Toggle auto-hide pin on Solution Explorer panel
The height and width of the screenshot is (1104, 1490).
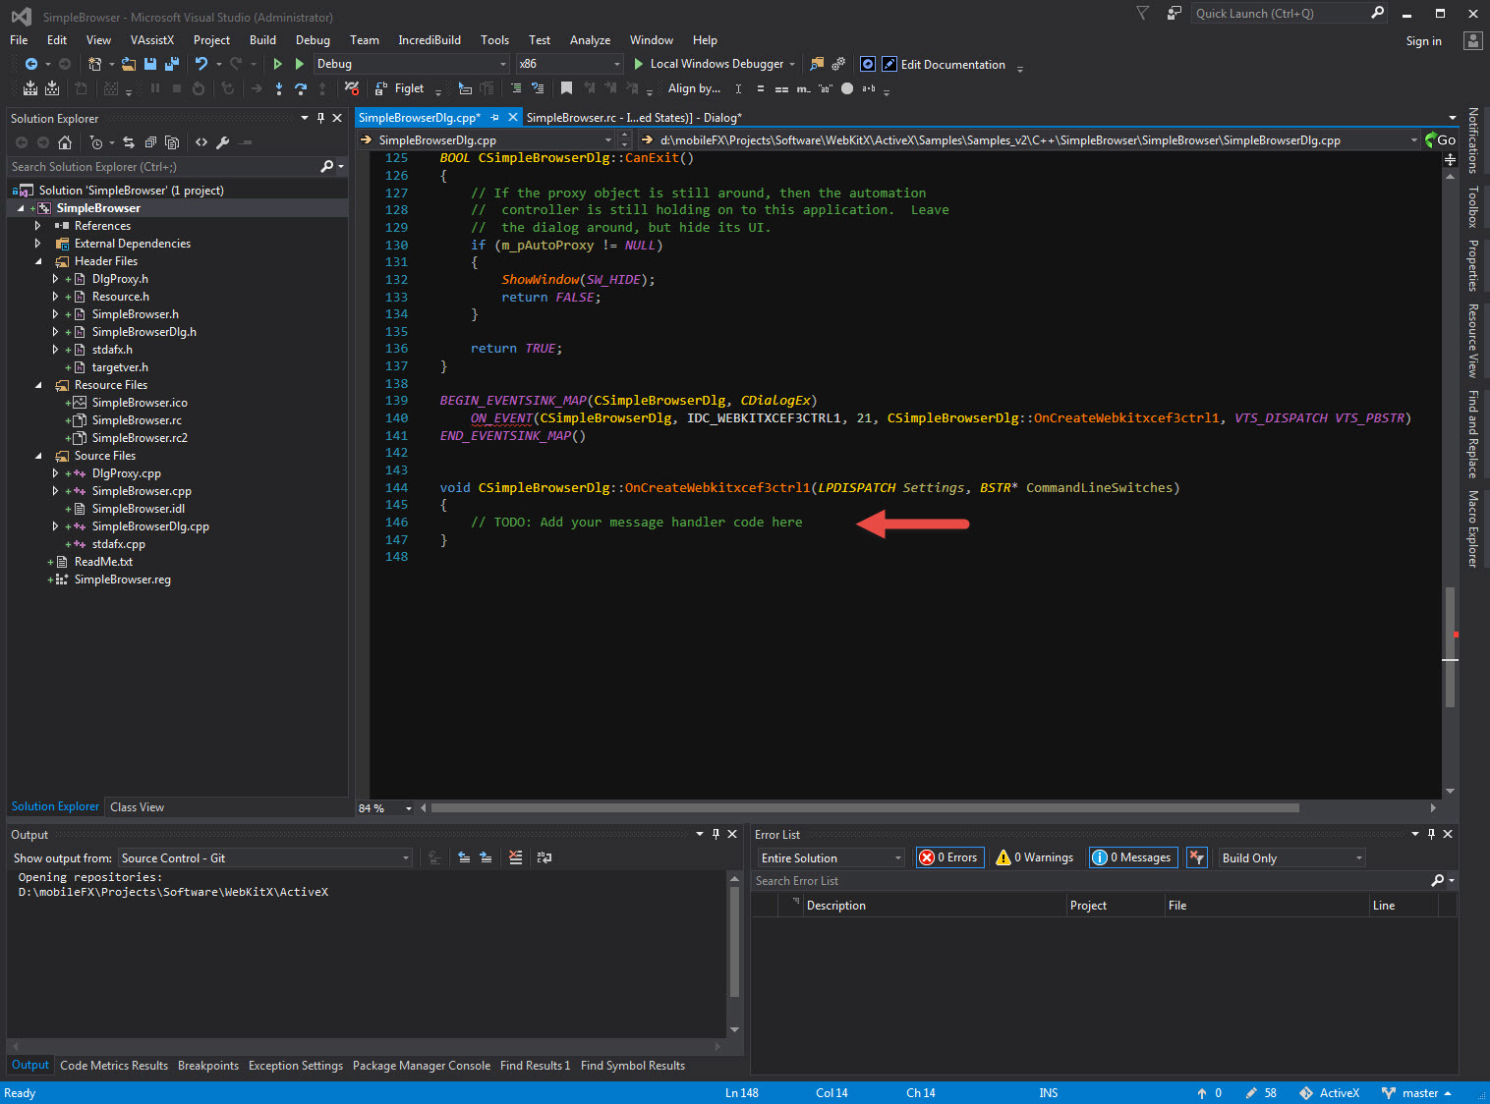coord(320,118)
